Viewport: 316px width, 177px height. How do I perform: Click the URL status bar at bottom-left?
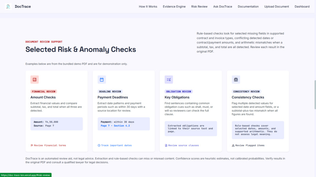pyautogui.click(x=25, y=175)
